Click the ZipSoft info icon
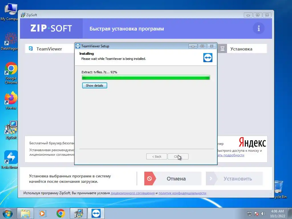Image resolution: width=292 pixels, height=219 pixels. coord(258,29)
